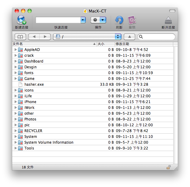This screenshot has height=187, width=190.
Task: Go to parent folder with up arrow
Action: point(129,37)
